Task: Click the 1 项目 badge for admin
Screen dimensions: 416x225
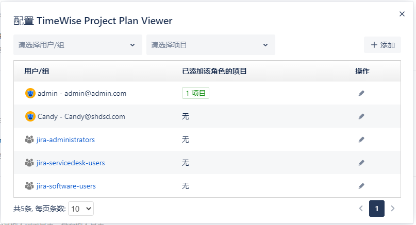Action: point(195,93)
